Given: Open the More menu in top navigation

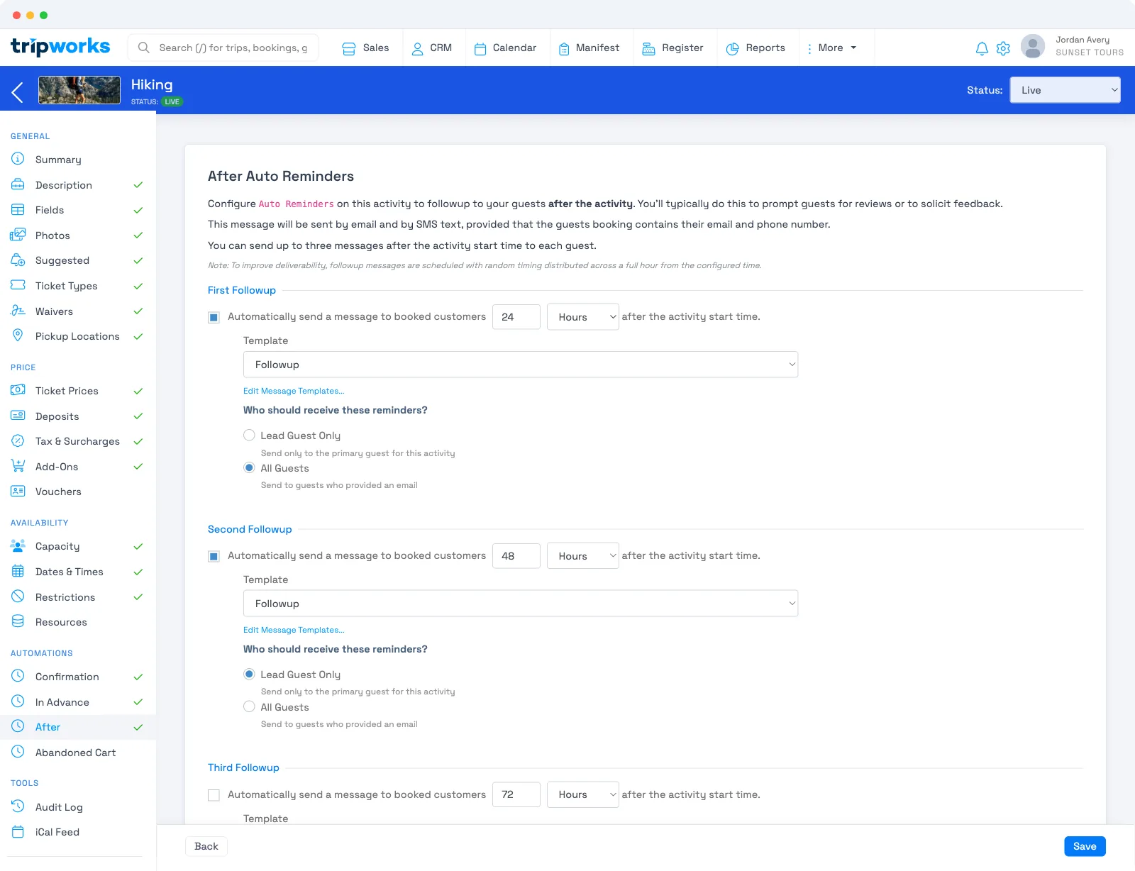Looking at the screenshot, I should tap(831, 48).
